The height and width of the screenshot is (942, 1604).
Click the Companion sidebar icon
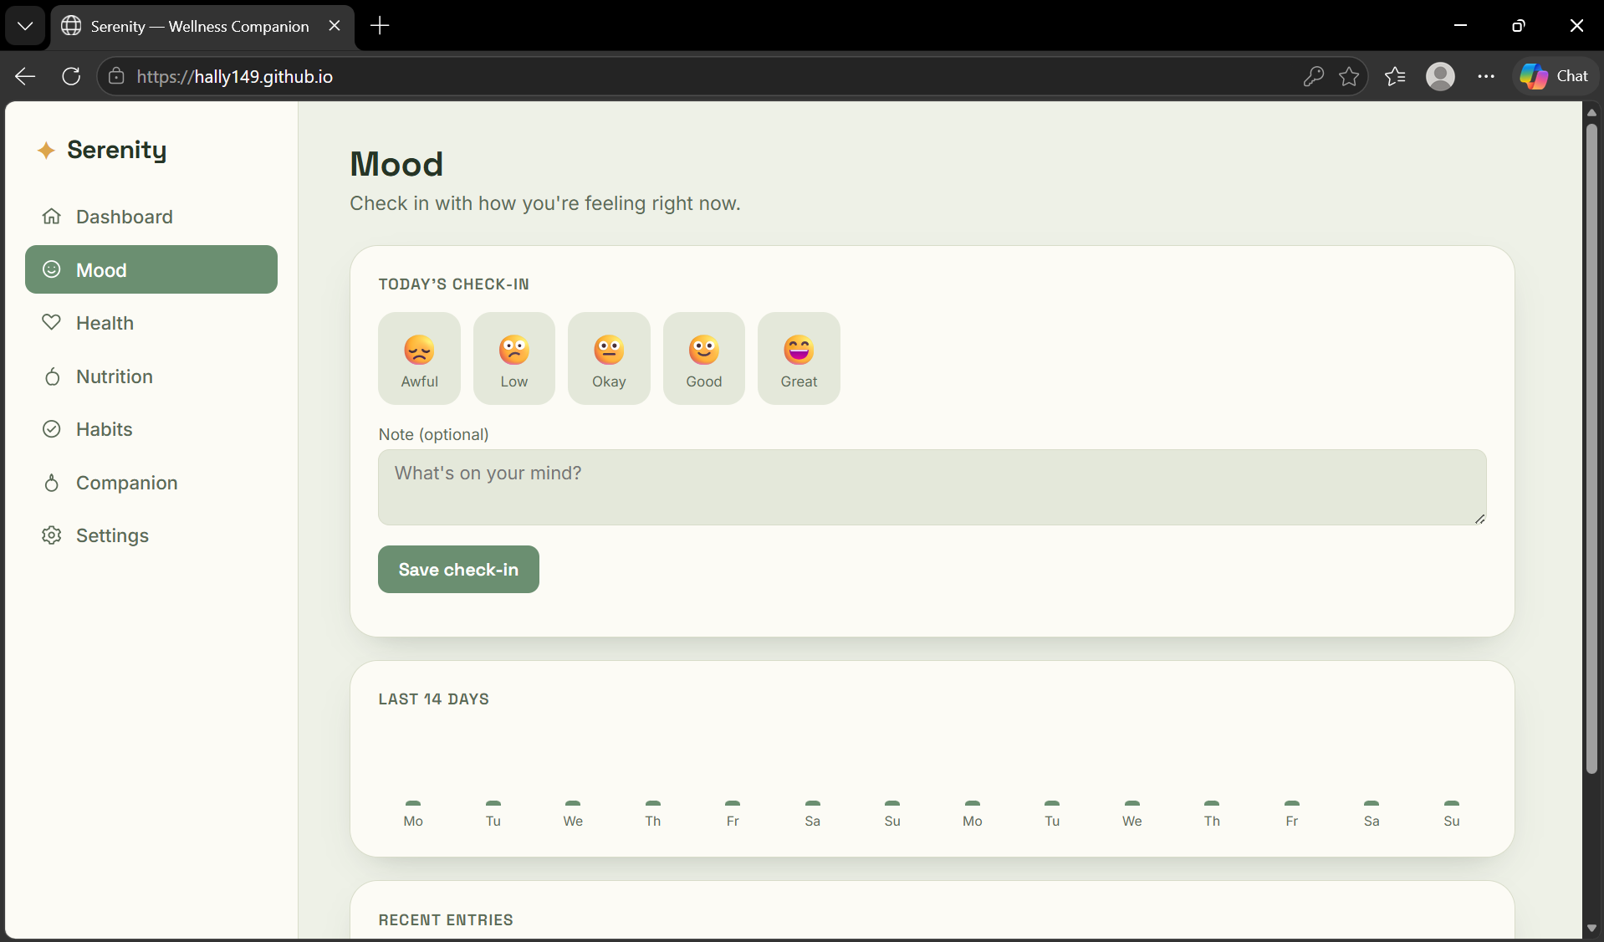tap(52, 483)
